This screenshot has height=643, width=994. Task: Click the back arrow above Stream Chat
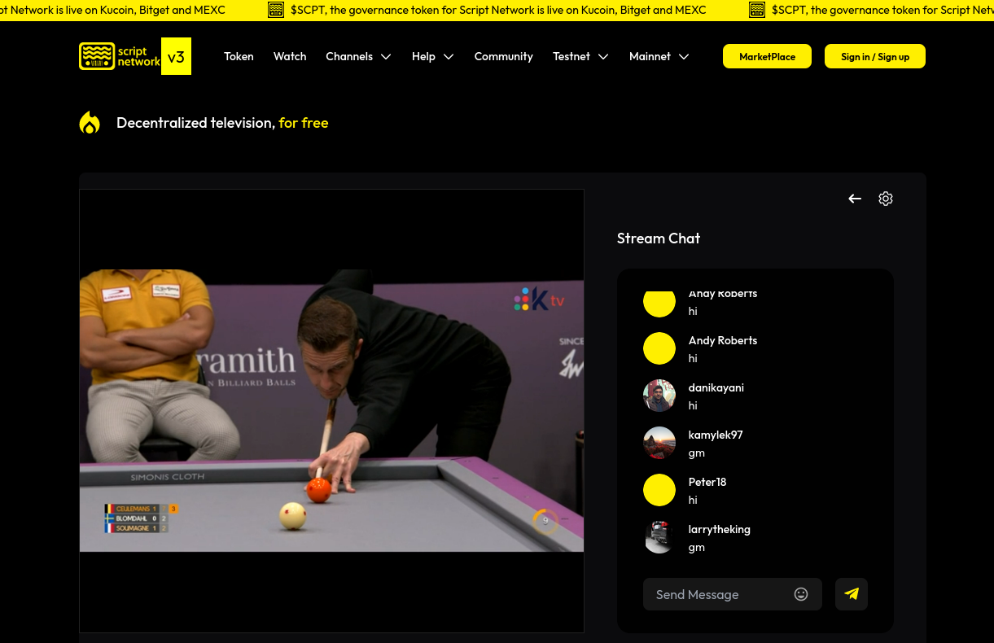(x=855, y=199)
